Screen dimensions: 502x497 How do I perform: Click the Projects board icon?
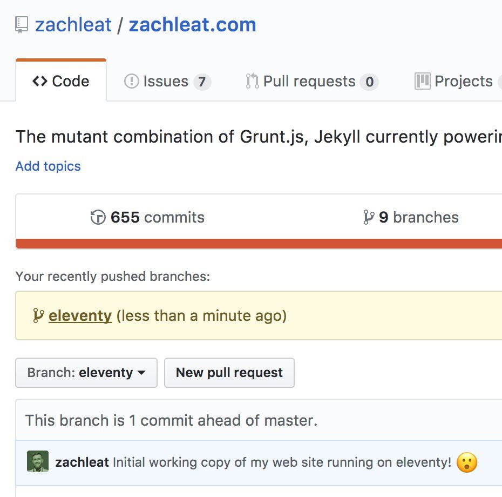pos(422,81)
